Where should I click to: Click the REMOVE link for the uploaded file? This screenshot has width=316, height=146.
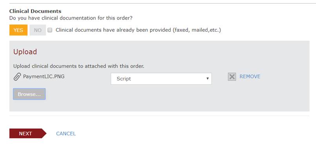[250, 77]
